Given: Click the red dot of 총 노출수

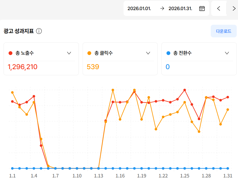Looking at the screenshot, I should pos(10,53).
